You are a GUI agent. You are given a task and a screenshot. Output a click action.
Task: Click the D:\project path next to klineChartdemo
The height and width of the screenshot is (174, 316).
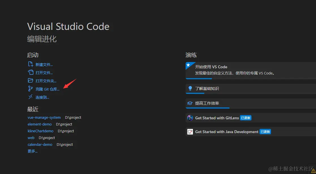66,131
